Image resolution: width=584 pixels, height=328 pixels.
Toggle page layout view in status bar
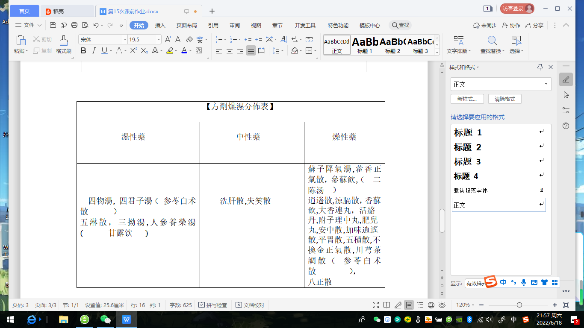click(x=409, y=305)
